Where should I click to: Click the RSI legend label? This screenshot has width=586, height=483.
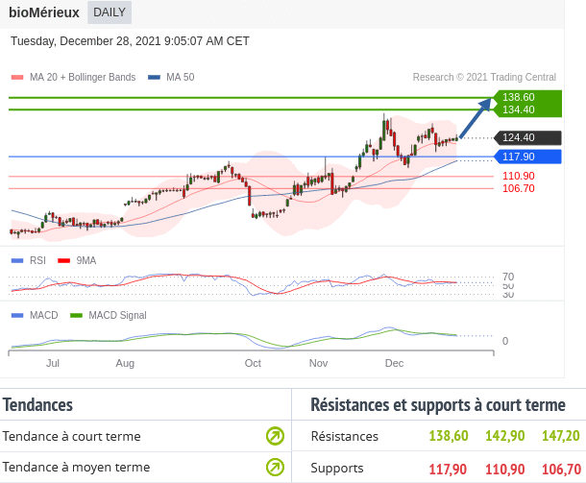(37, 261)
